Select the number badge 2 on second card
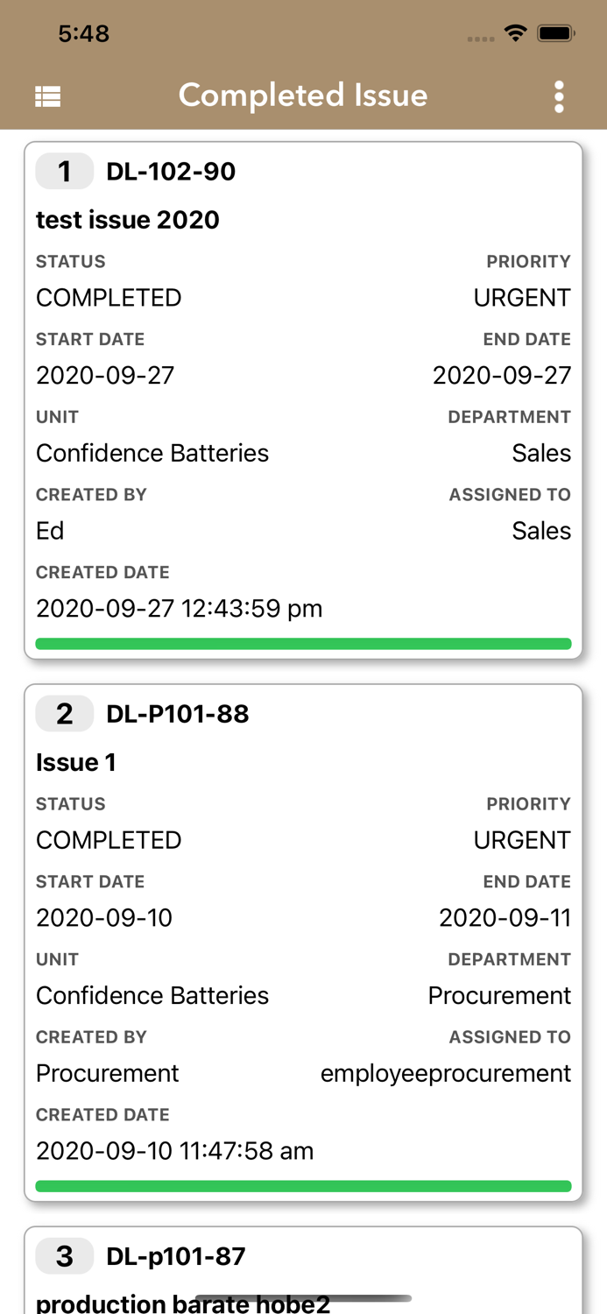Image resolution: width=607 pixels, height=1314 pixels. click(x=64, y=714)
